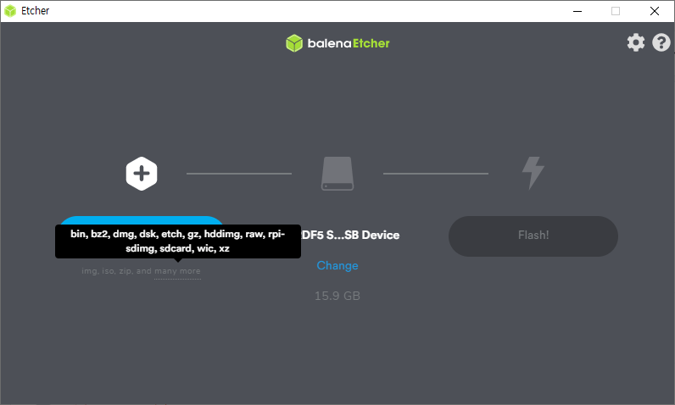Viewport: 675px width, 405px height.
Task: Click the drive icon in the middle step
Action: pyautogui.click(x=337, y=174)
